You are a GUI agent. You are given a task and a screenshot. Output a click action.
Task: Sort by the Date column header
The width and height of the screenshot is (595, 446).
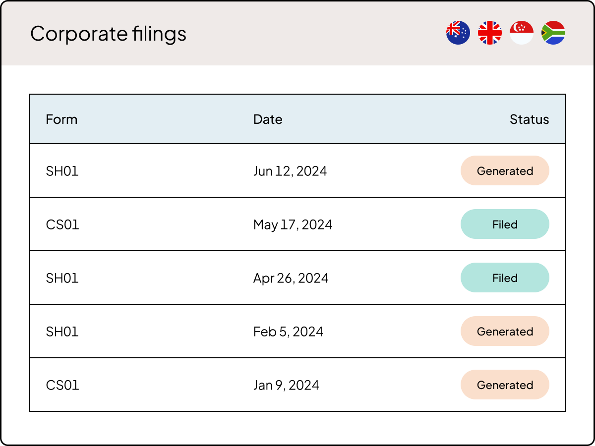(x=267, y=119)
